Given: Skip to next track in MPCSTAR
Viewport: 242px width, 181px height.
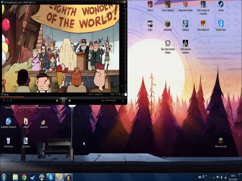Looking at the screenshot, I should tap(70, 101).
